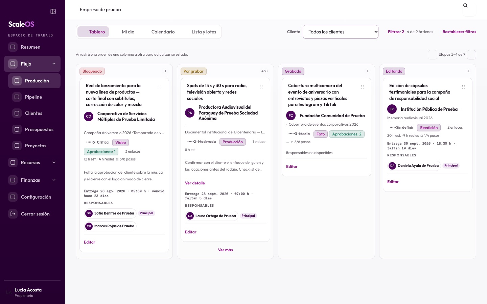Click the Editando column status tag
This screenshot has height=304, width=487.
pos(394,71)
